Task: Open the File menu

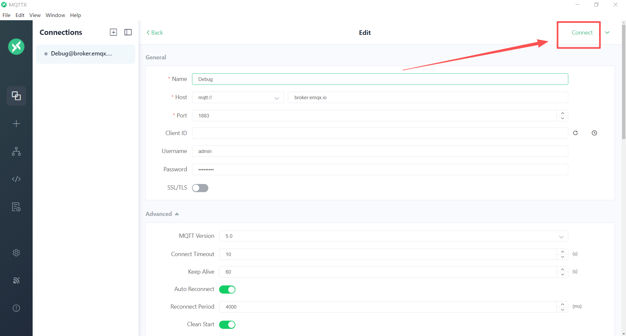Action: 7,15
